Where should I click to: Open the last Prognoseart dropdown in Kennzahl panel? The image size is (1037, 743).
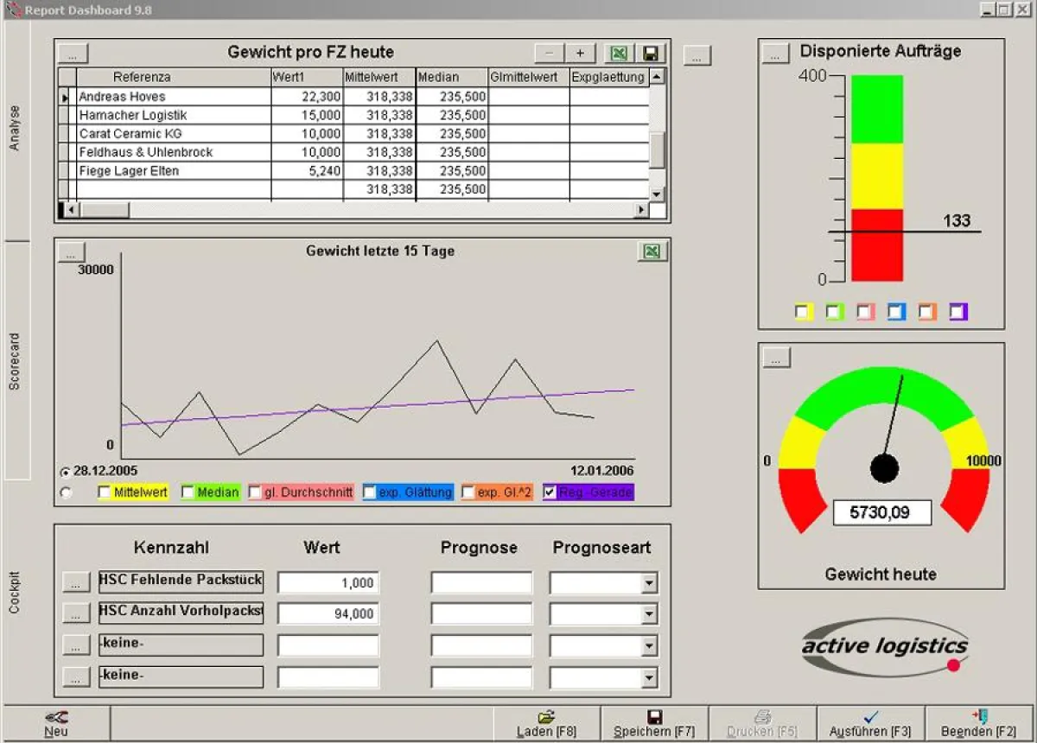tap(649, 678)
